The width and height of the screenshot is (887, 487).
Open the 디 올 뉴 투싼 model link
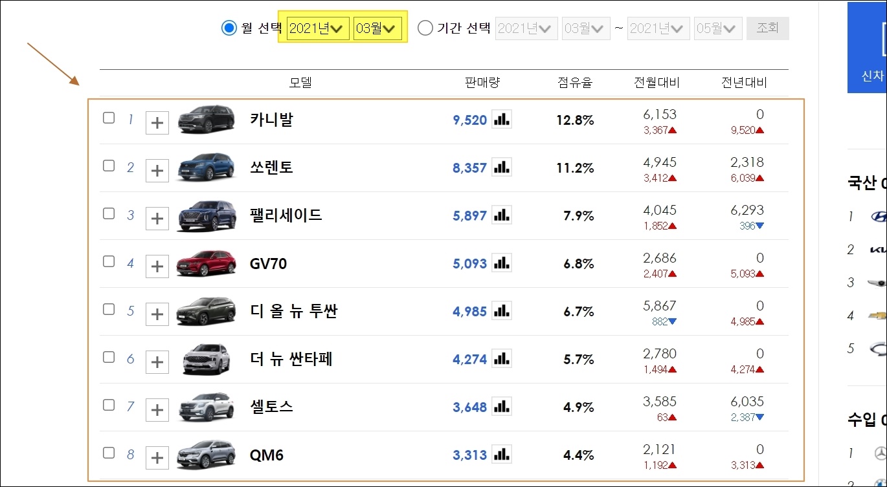tap(293, 311)
